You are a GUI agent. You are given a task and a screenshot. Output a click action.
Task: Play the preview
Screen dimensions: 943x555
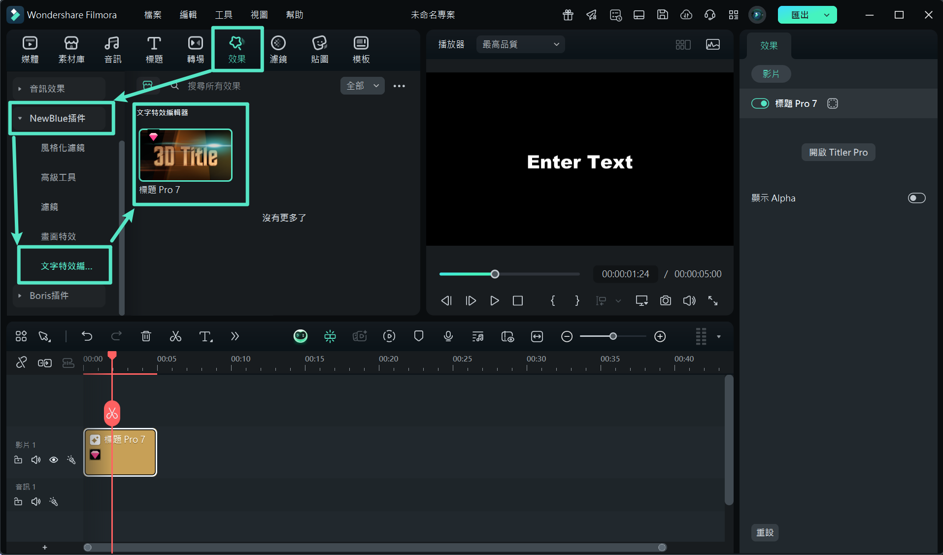494,300
